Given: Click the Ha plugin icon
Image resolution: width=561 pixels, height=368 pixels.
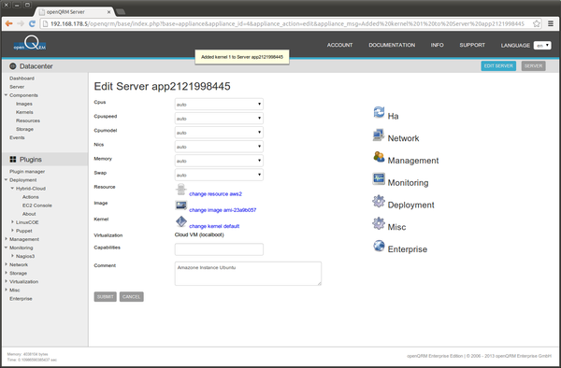Looking at the screenshot, I should pos(379,112).
